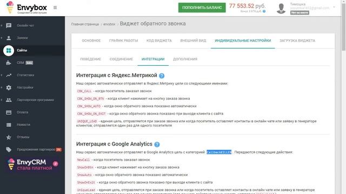The width and height of the screenshot is (346, 194).
Task: Open the Загрузка виджета tab
Action: pos(297,41)
